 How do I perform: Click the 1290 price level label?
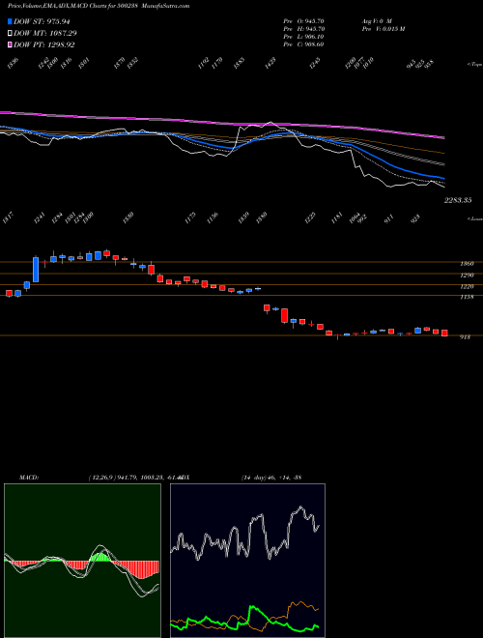click(467, 275)
